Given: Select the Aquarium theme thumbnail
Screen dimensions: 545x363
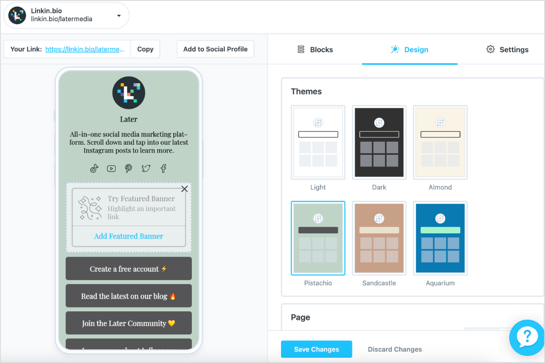Looking at the screenshot, I should coord(440,238).
